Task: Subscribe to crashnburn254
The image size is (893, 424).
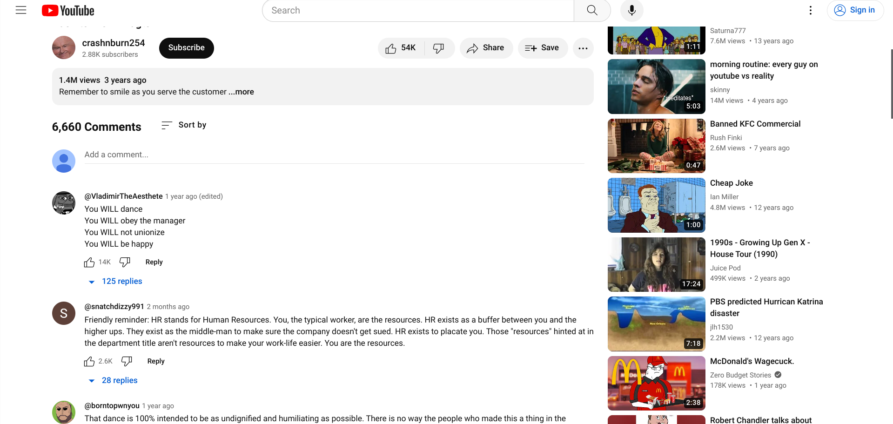Action: 186,48
